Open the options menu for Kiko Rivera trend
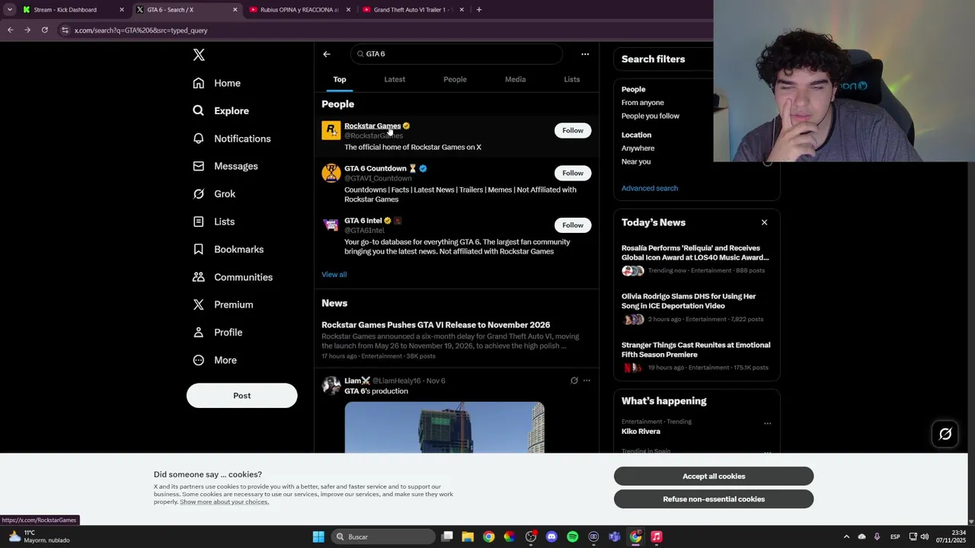This screenshot has height=548, width=975. click(x=767, y=423)
